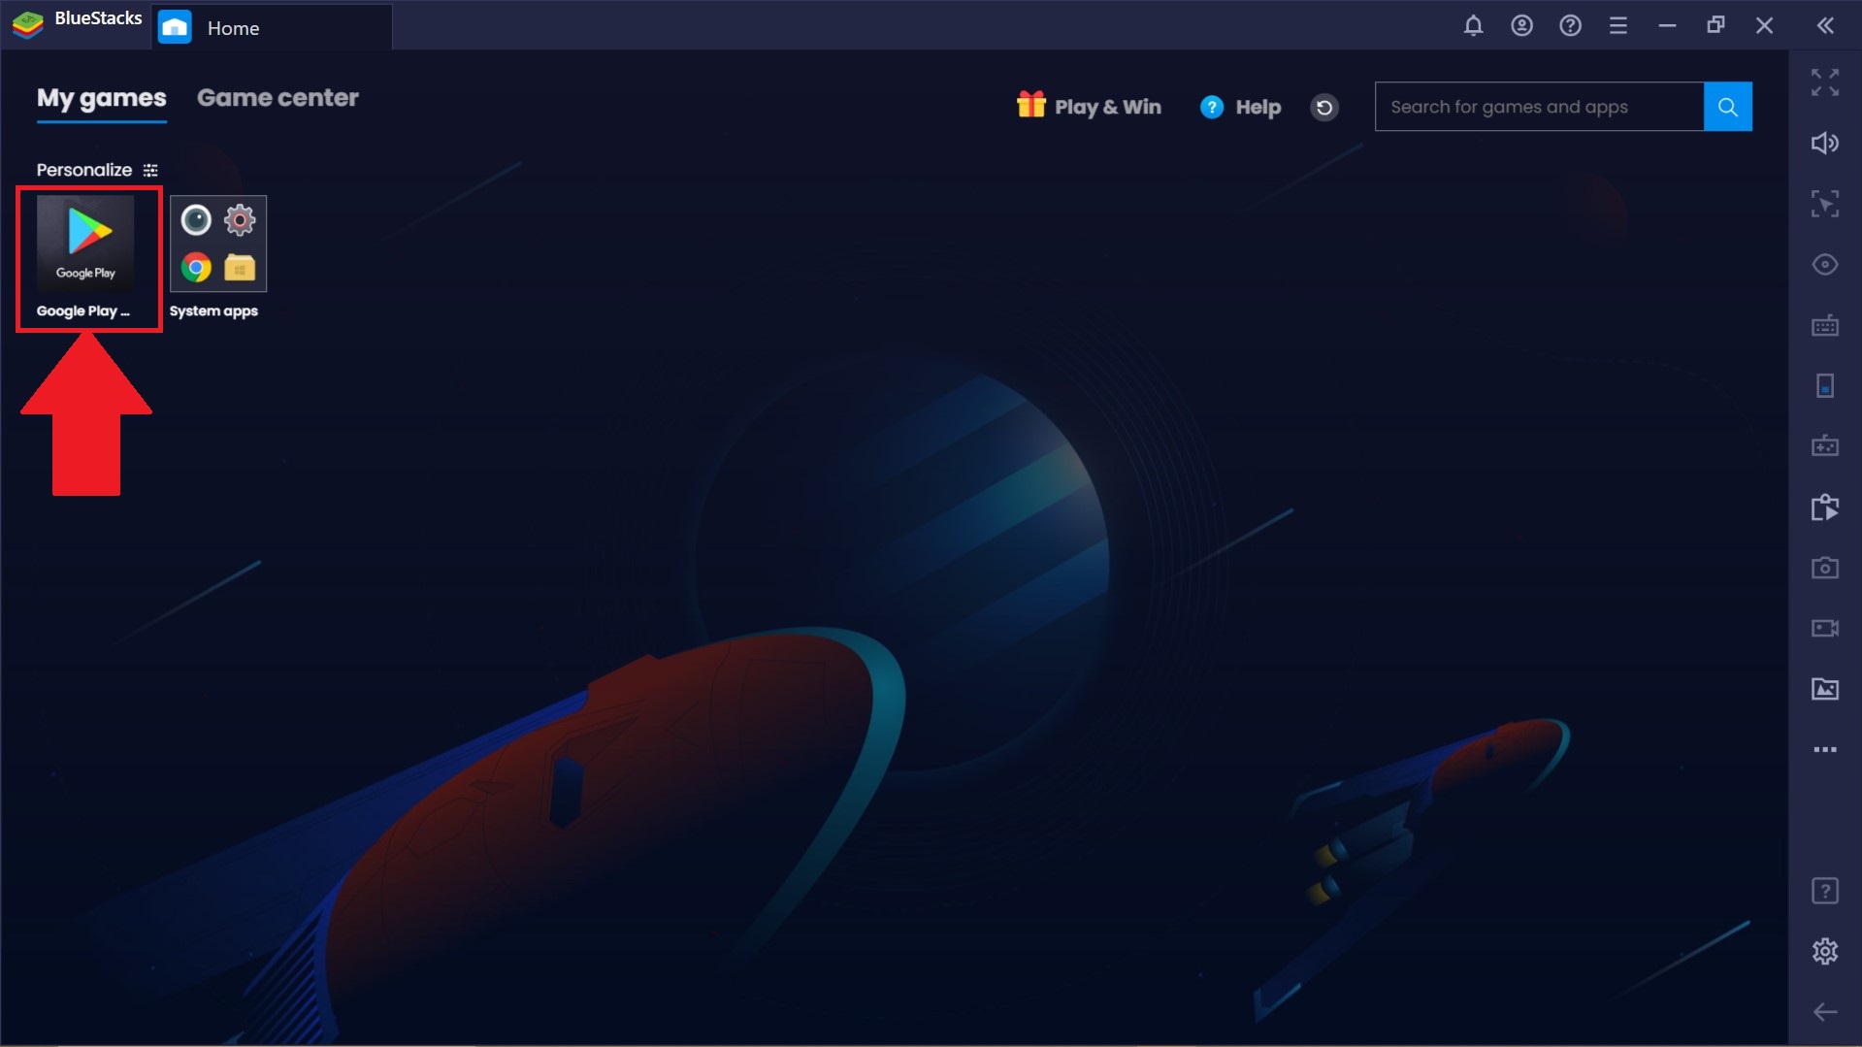Open BlueStacks settings gear
The image size is (1862, 1047).
point(1825,951)
